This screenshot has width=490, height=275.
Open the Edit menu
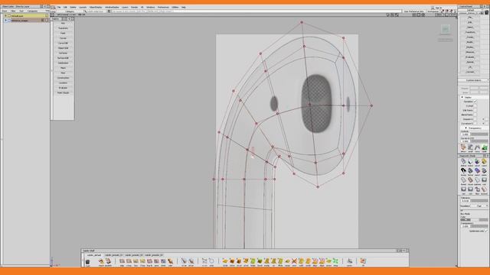(x=65, y=7)
